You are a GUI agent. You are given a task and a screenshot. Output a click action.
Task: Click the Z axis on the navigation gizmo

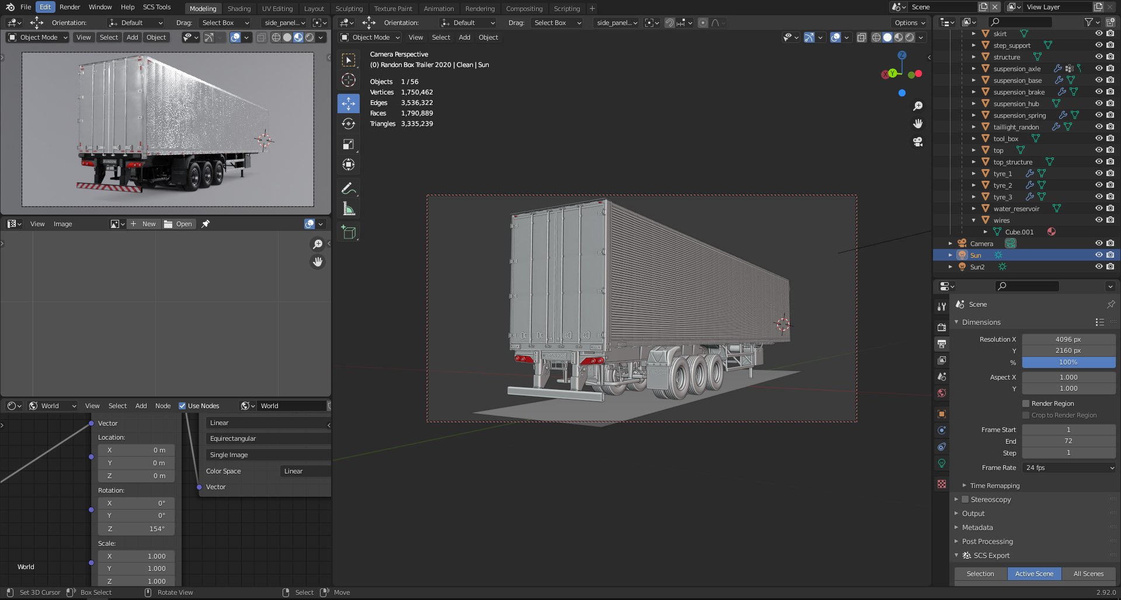[902, 55]
